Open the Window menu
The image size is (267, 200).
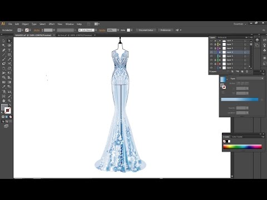pos(70,24)
